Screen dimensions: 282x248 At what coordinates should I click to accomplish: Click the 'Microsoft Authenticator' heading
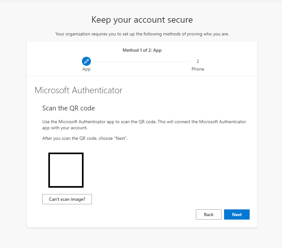(x=78, y=90)
